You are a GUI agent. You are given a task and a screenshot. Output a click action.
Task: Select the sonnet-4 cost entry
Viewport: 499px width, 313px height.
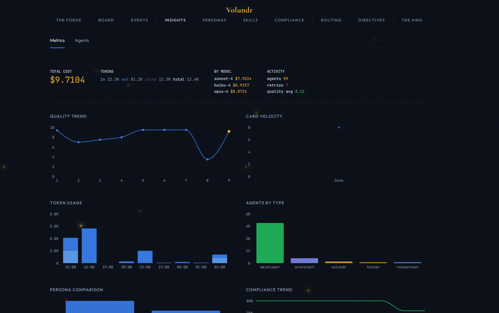pyautogui.click(x=232, y=79)
